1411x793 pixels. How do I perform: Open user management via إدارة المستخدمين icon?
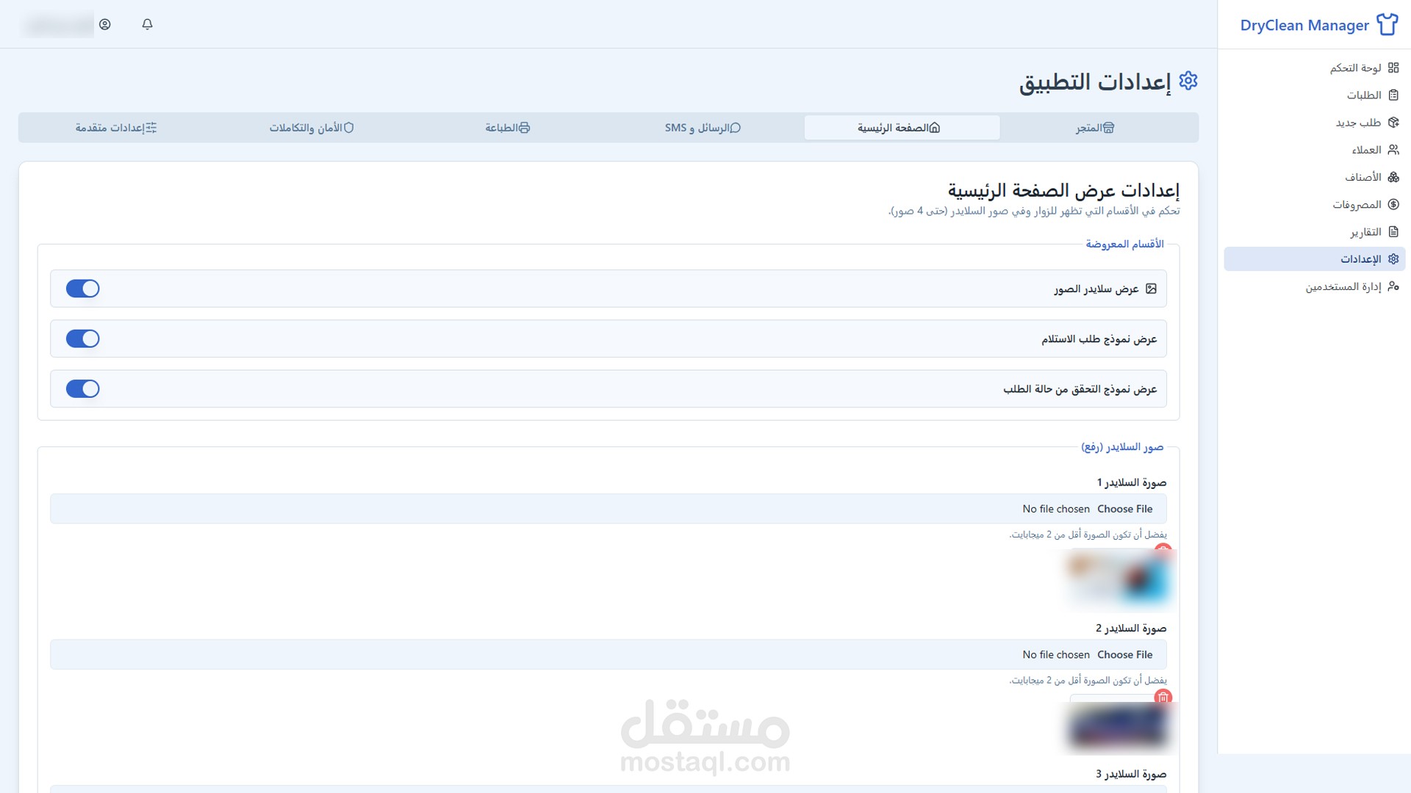(1393, 286)
